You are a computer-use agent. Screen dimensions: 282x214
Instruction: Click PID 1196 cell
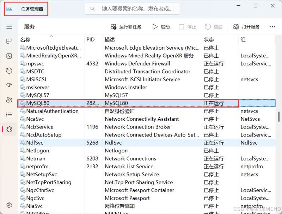92,127
